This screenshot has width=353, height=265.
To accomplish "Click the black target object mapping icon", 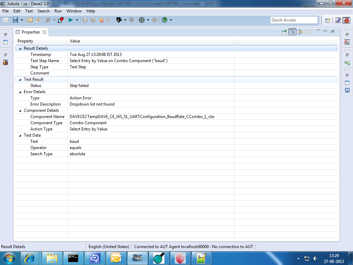I will point(142,20).
